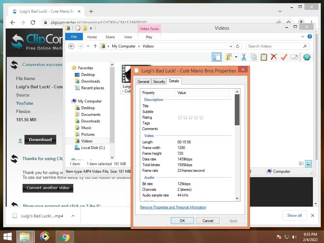Click the Copy icon in Videos toolbar

(x=254, y=57)
